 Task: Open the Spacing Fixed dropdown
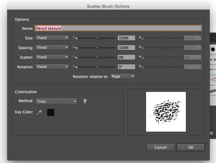(52, 48)
